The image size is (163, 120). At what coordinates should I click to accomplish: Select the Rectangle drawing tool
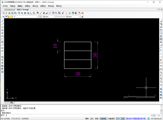click(x=2, y=36)
